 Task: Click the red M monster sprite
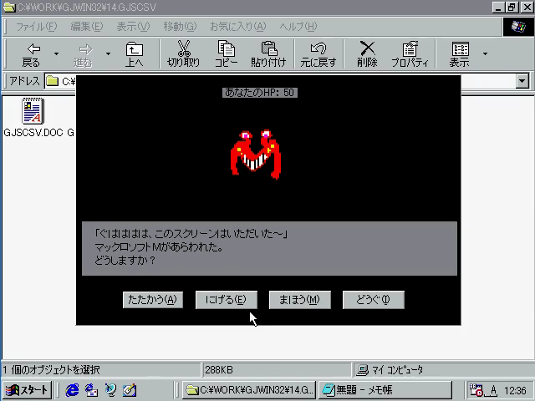pyautogui.click(x=256, y=154)
